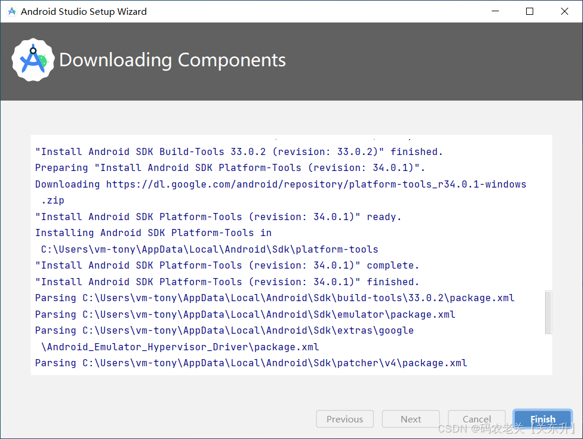
Task: Click the Android Studio logo in header
Action: click(x=33, y=60)
